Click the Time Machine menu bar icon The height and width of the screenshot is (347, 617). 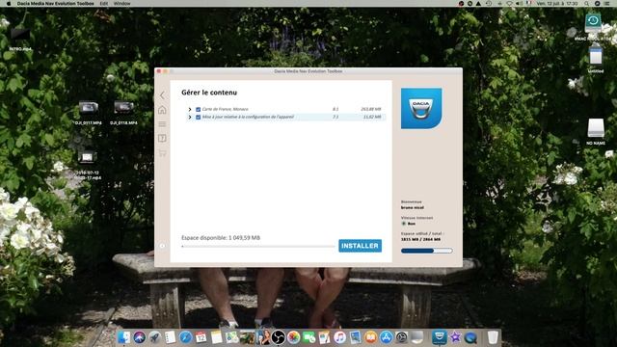click(x=489, y=3)
